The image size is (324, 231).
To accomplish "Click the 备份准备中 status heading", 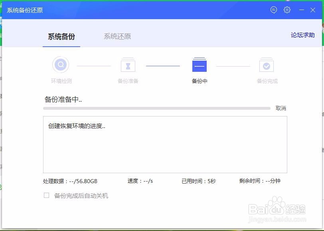I will point(62,99).
